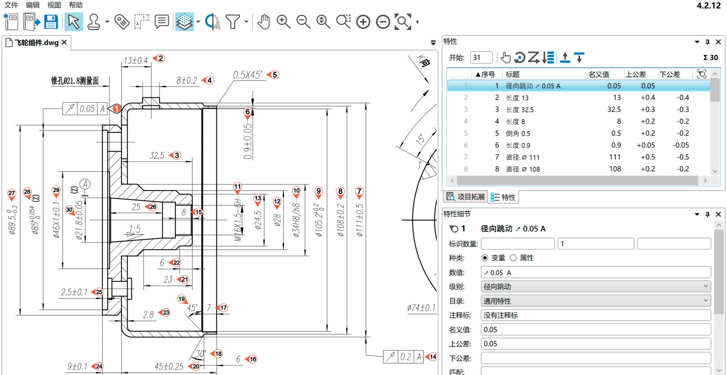Click the stamp tool icon
The width and height of the screenshot is (727, 375).
(x=94, y=22)
